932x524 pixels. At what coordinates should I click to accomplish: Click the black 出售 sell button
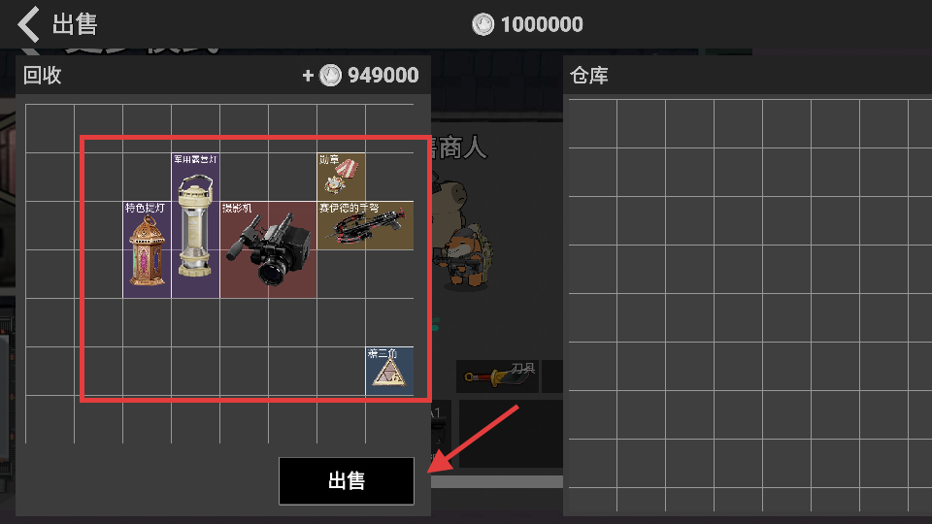(347, 480)
